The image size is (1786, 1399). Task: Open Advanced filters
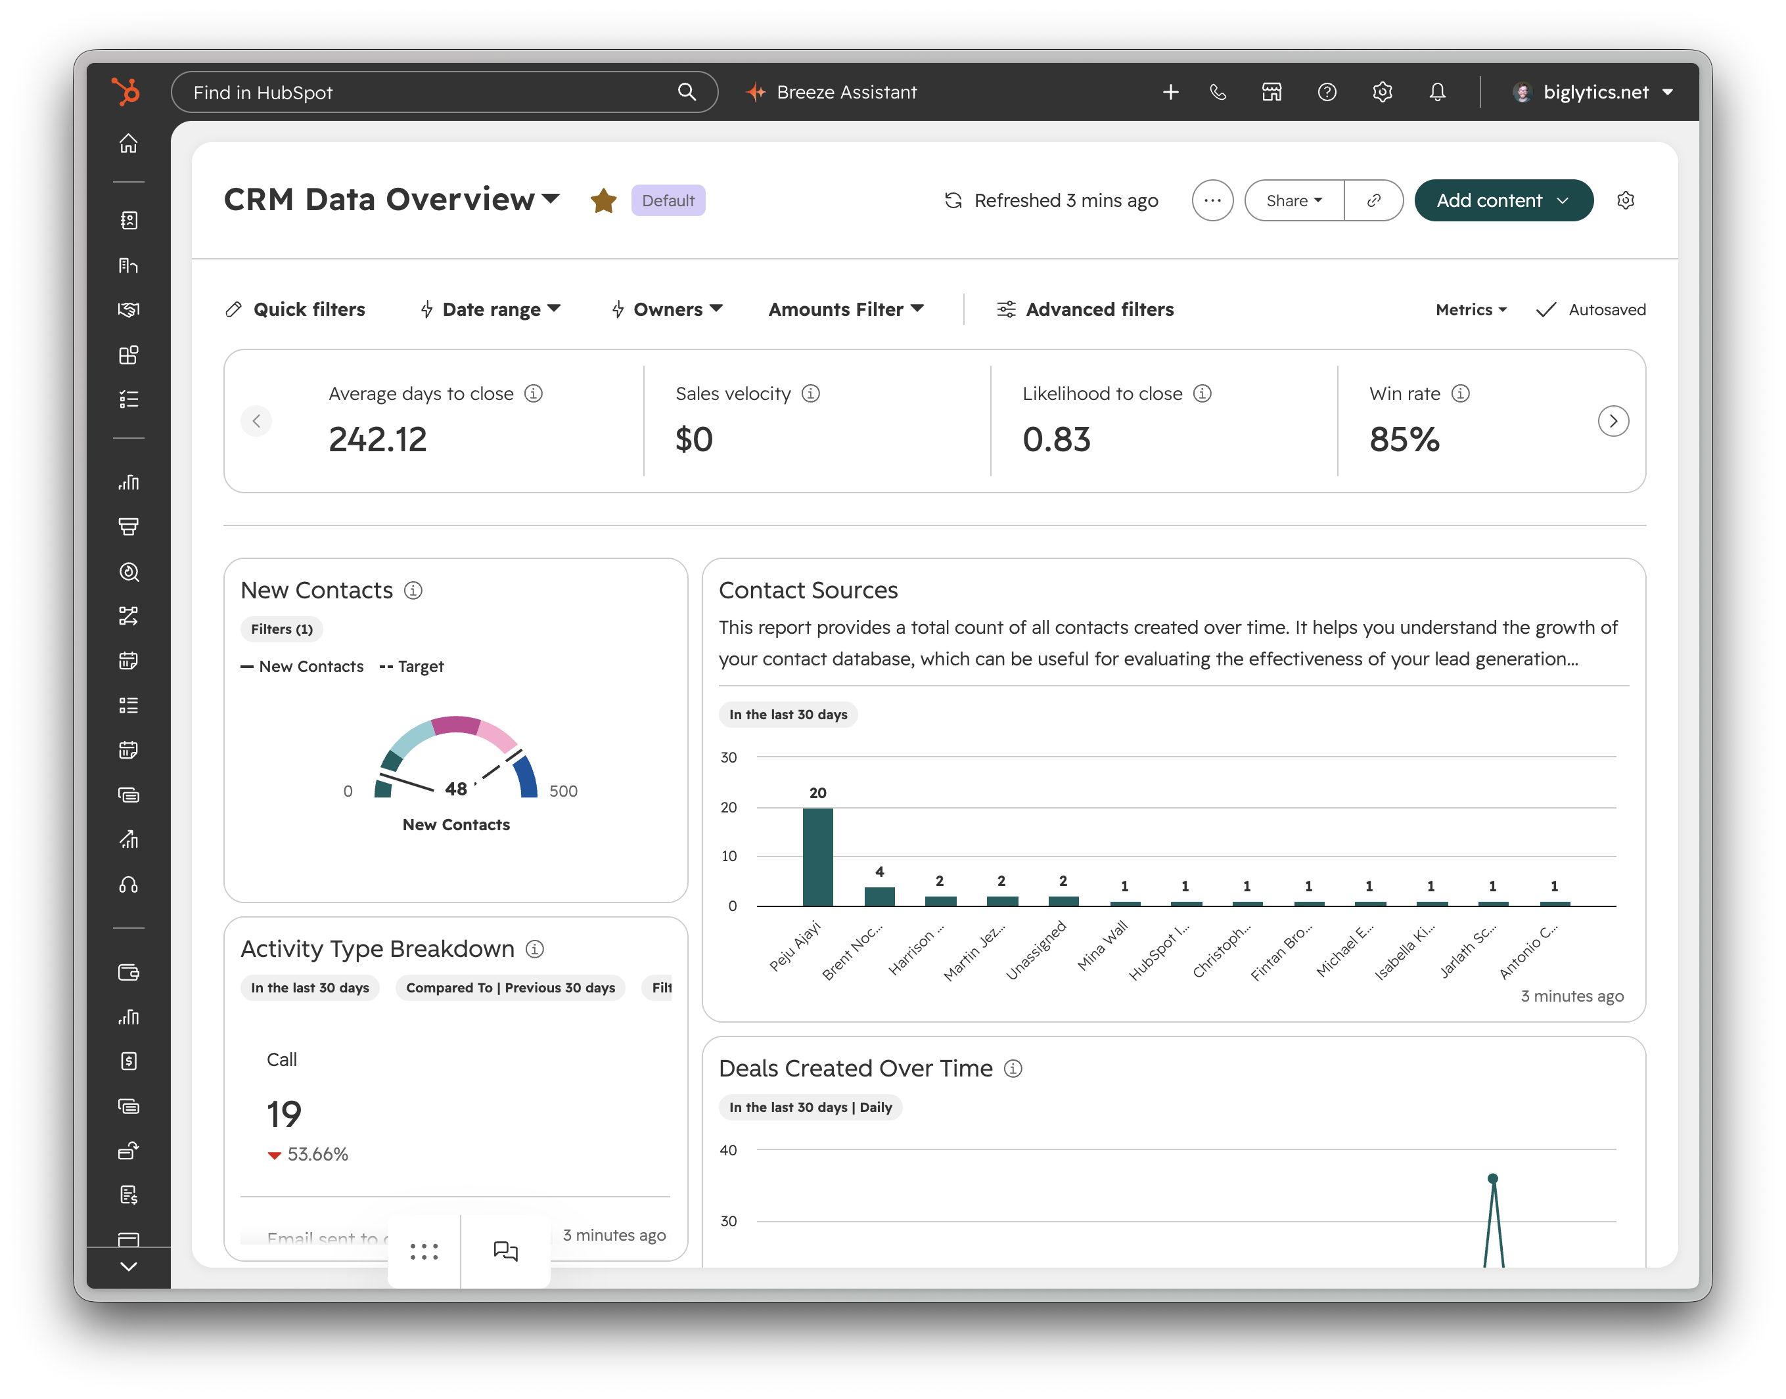(x=1085, y=309)
